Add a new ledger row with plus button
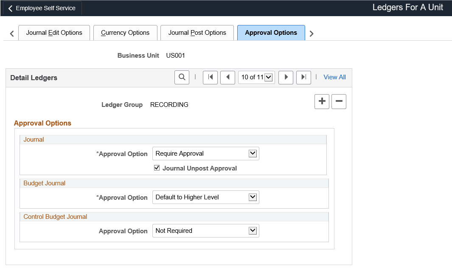 click(322, 101)
